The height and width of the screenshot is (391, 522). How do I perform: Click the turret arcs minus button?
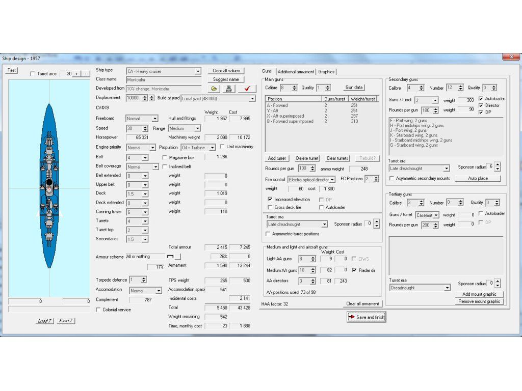pos(85,74)
